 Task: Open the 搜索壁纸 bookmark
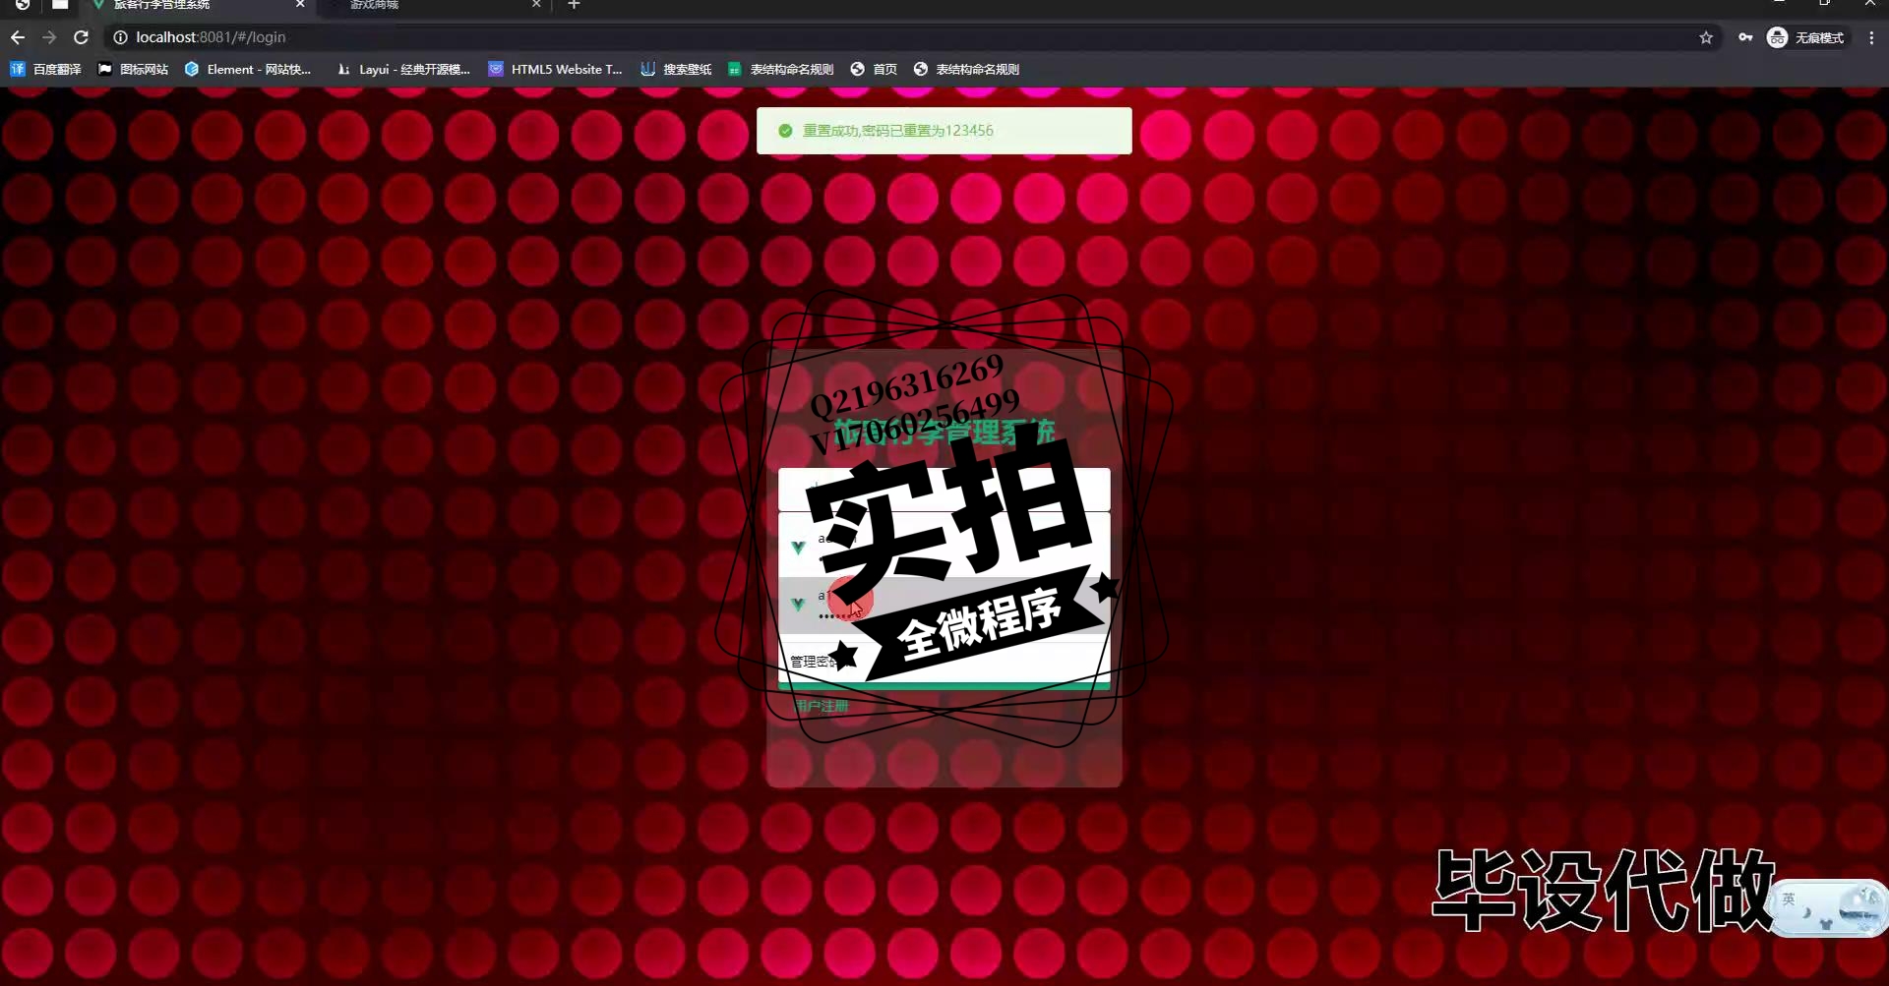click(x=676, y=69)
